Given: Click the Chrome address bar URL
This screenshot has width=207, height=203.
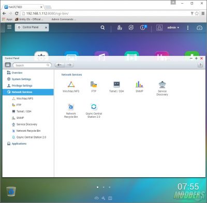Looking at the screenshot, I should (x=48, y=13).
